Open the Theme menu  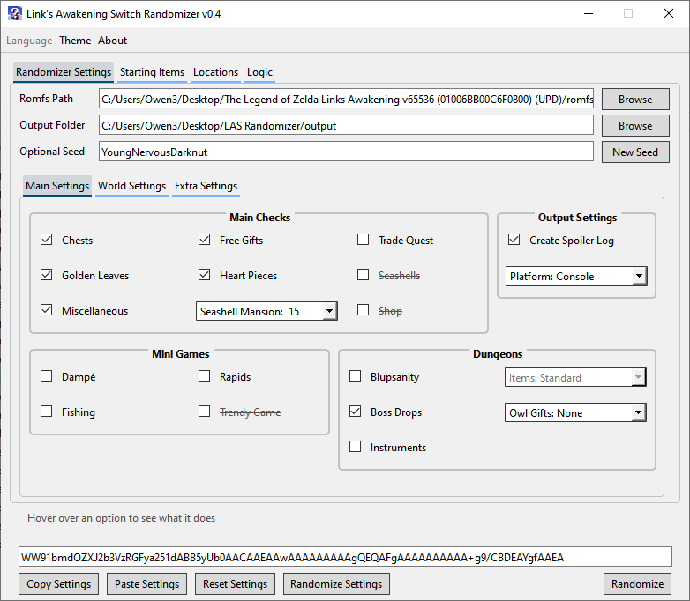pyautogui.click(x=75, y=41)
